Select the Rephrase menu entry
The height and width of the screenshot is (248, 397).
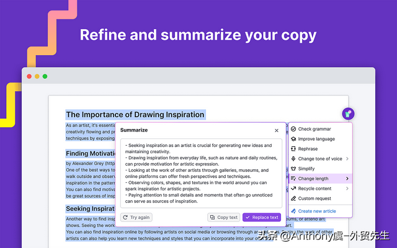coord(320,149)
